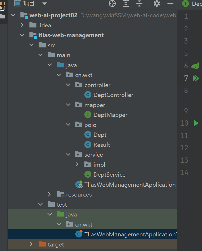The height and width of the screenshot is (251, 202).
Task: Expand the target folder
Action: (31, 244)
